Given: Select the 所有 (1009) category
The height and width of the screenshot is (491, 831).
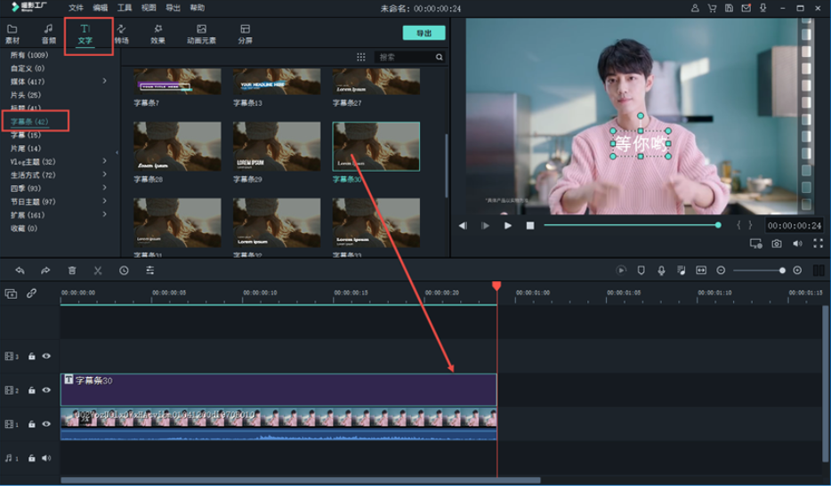Looking at the screenshot, I should [29, 55].
